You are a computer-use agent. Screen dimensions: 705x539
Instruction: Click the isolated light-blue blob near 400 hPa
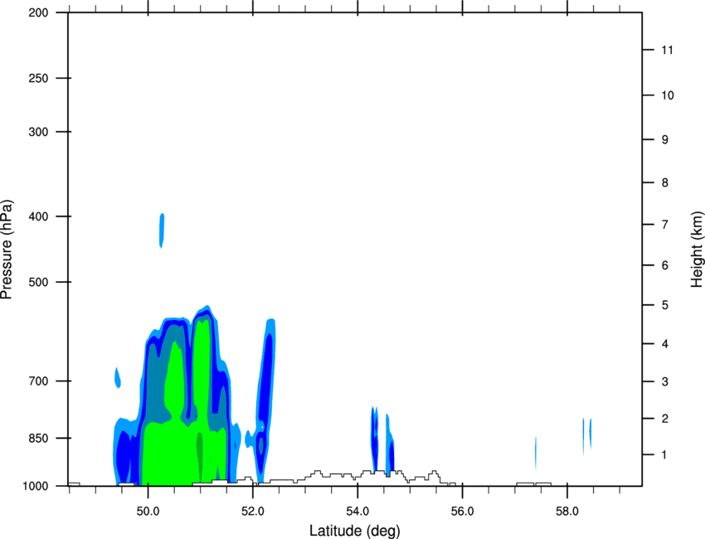(x=162, y=231)
